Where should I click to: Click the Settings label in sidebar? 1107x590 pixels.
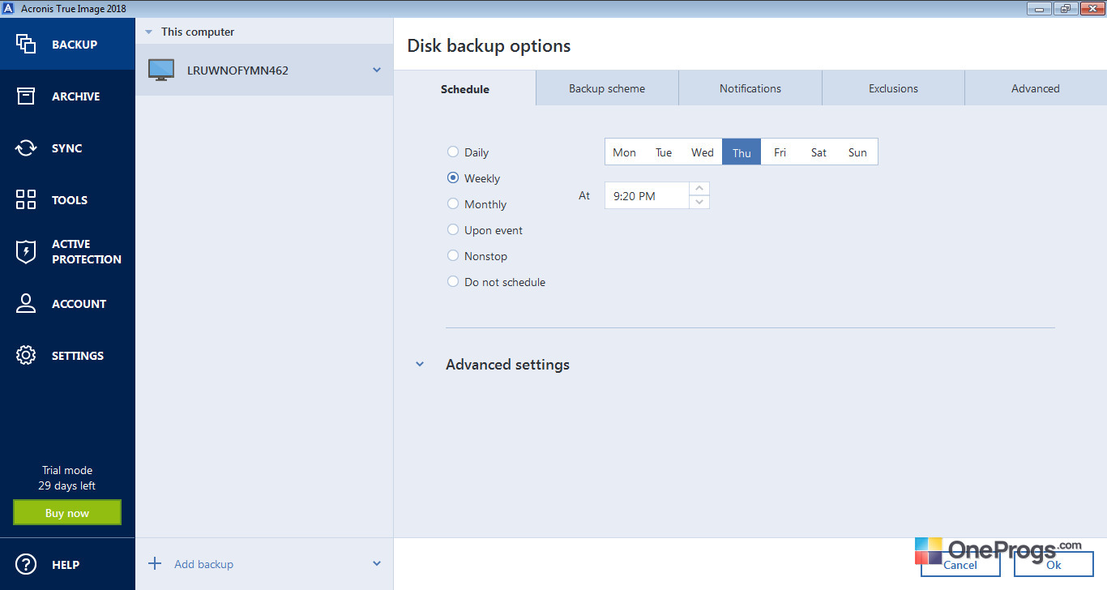(x=78, y=356)
